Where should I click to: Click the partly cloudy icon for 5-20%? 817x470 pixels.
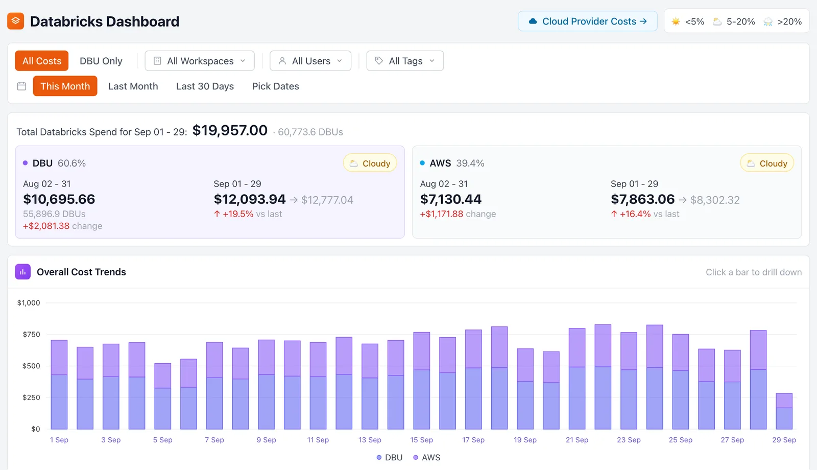pos(717,21)
